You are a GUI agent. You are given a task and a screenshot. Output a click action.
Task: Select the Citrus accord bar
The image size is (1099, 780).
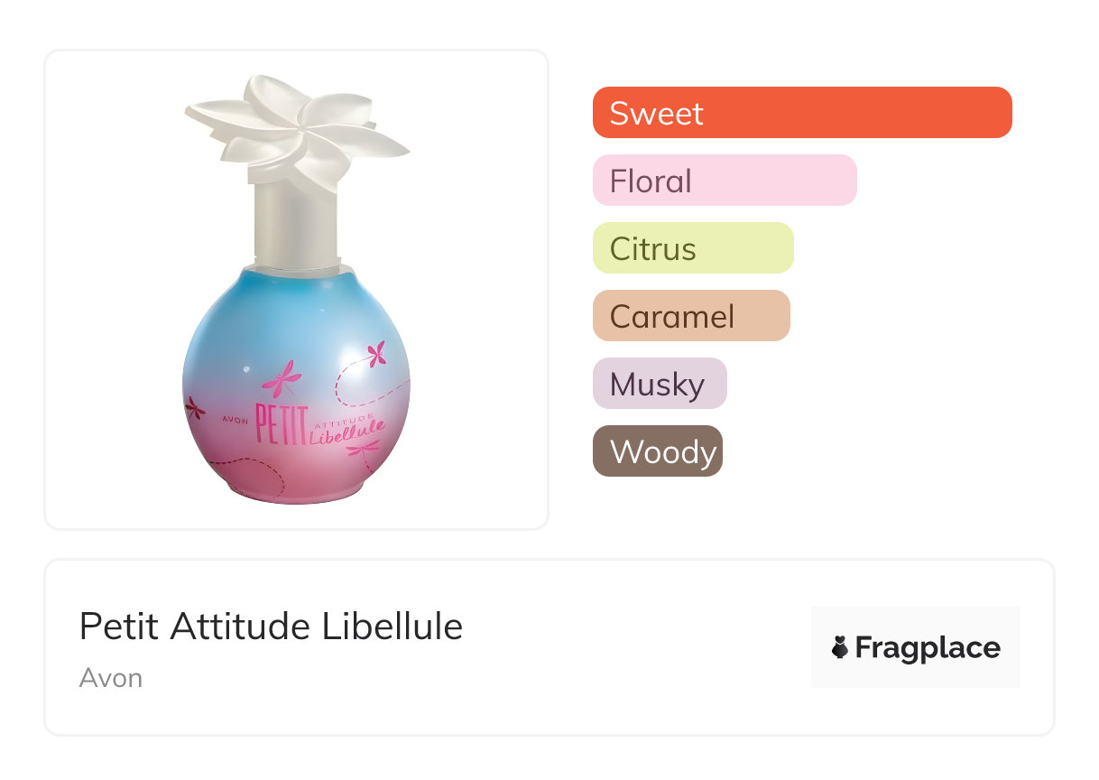pos(693,248)
